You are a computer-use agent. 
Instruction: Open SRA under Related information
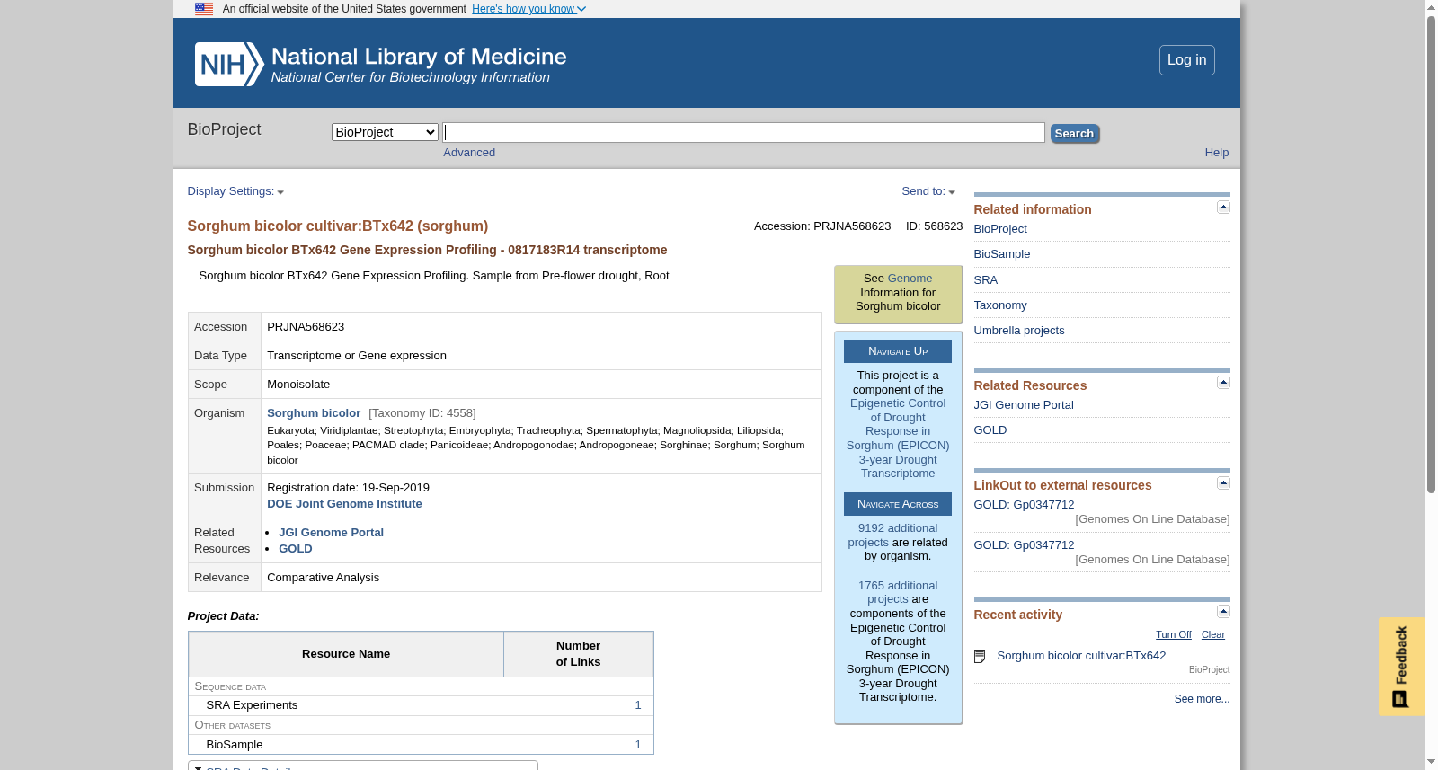coord(986,280)
